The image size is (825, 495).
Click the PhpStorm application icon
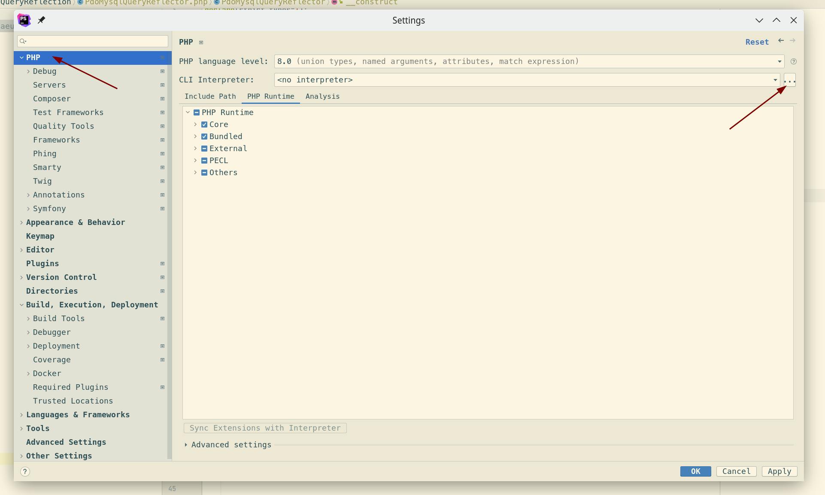tap(24, 19)
